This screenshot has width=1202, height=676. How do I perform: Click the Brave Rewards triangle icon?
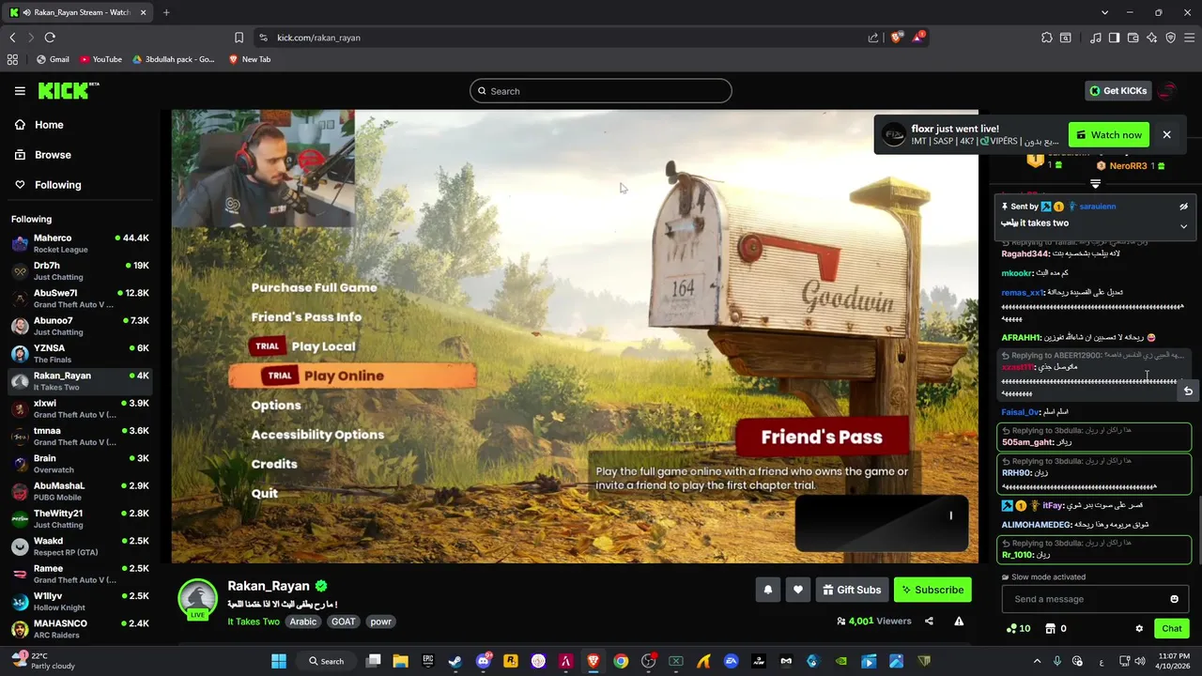pos(917,38)
